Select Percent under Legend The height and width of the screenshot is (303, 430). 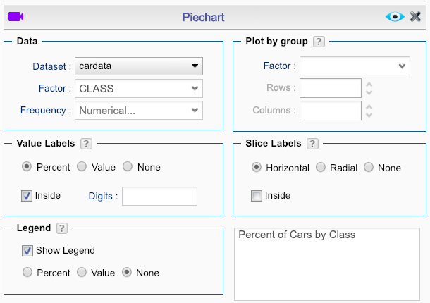click(x=27, y=272)
